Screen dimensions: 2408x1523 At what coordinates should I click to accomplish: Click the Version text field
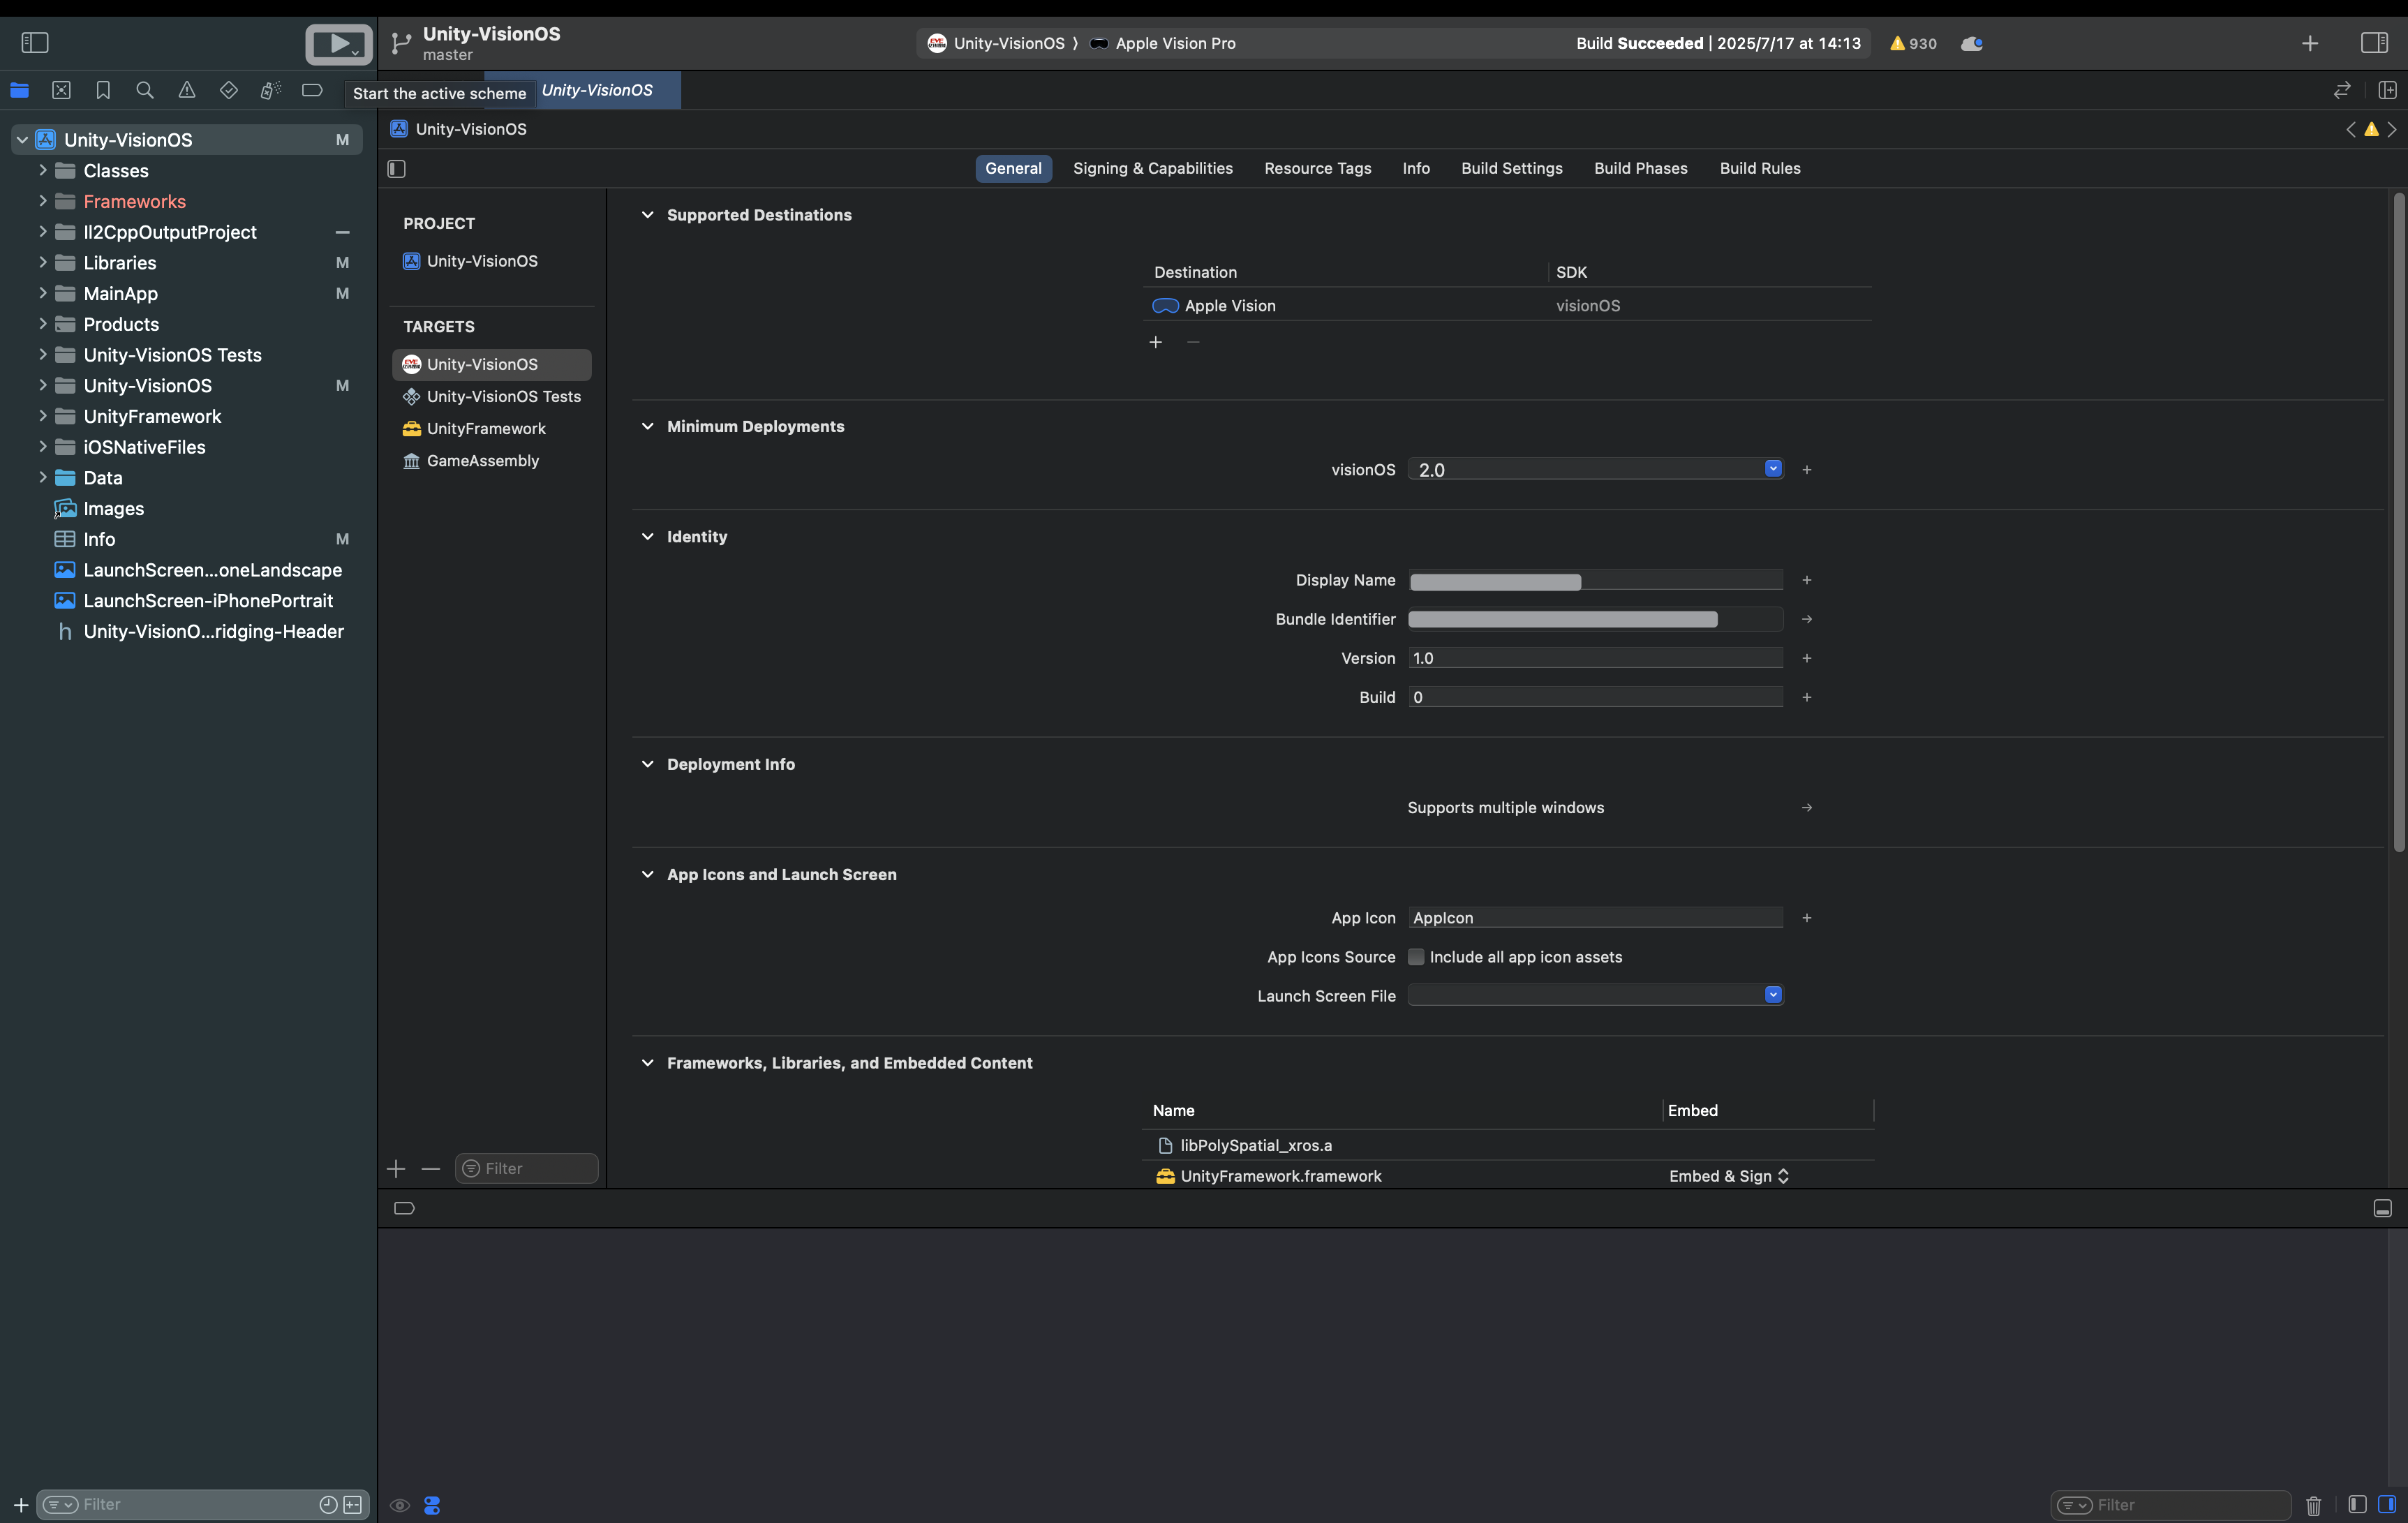pyautogui.click(x=1595, y=658)
